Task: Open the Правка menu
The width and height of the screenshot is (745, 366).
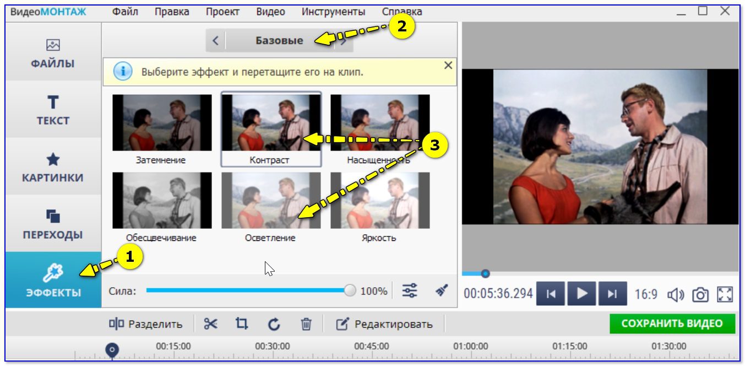Action: 171,12
